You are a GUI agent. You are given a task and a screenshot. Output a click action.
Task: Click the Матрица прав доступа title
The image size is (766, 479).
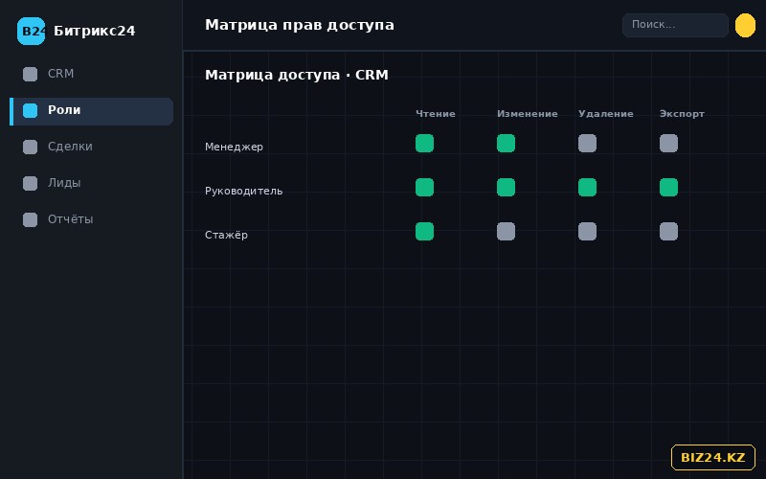pos(300,25)
